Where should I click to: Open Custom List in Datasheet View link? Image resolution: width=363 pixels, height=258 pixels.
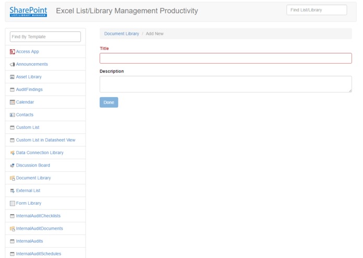point(45,140)
